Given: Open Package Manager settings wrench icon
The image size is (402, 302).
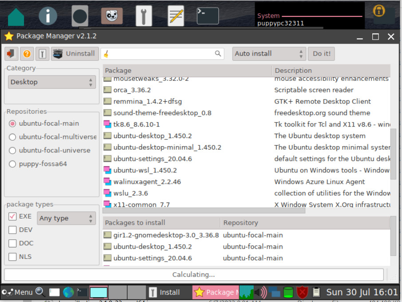Looking at the screenshot, I should (43, 54).
